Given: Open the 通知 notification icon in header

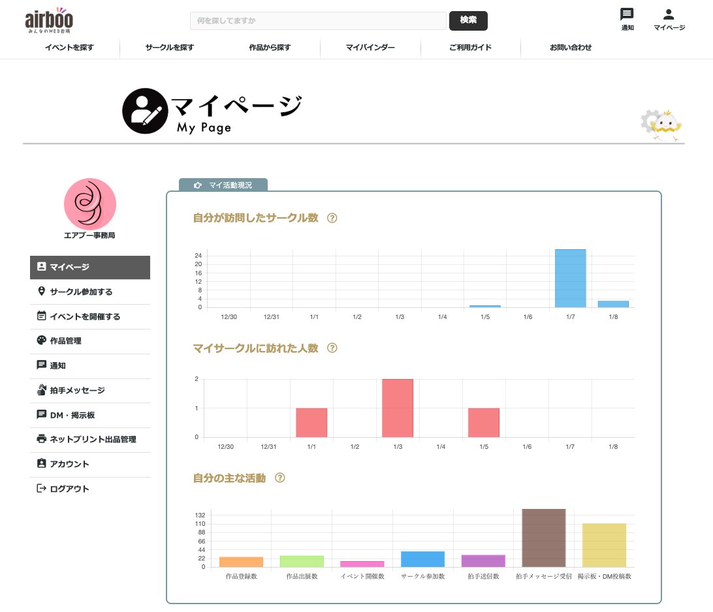Looking at the screenshot, I should click(627, 19).
